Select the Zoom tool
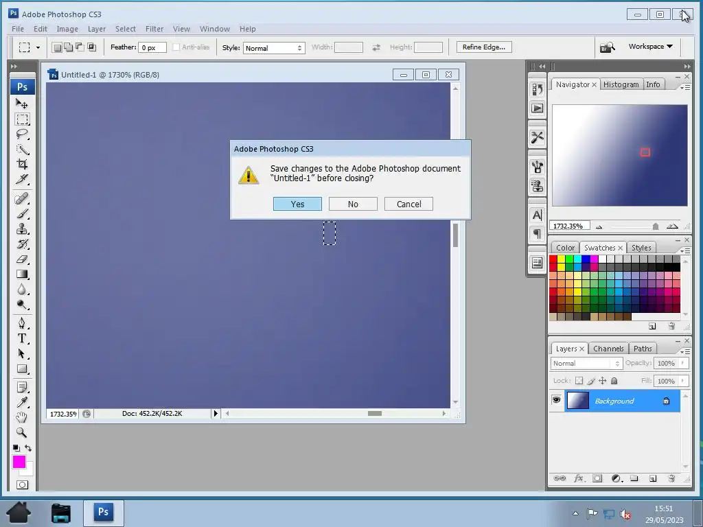This screenshot has height=527, width=703. pos(21,432)
